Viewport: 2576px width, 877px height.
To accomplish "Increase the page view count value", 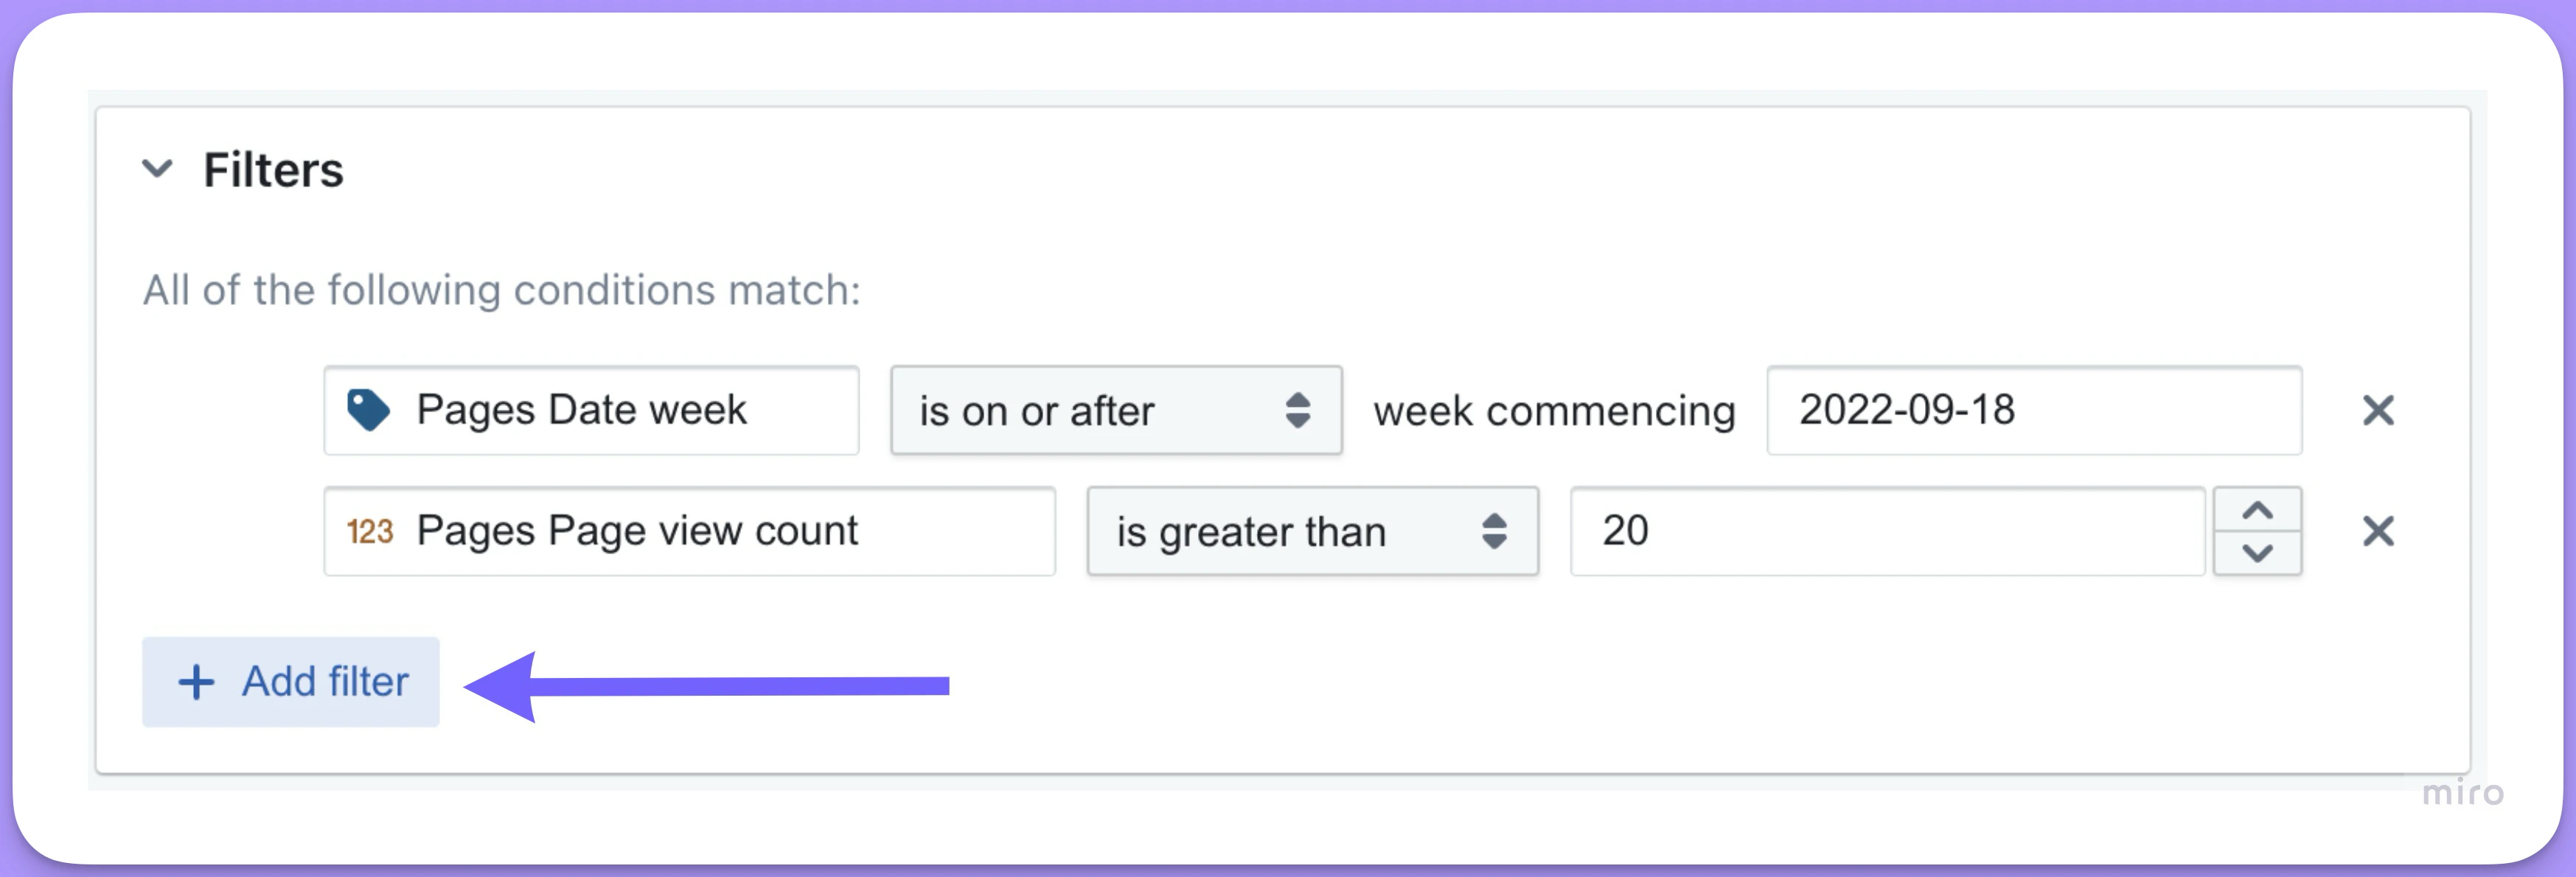I will click(2257, 510).
